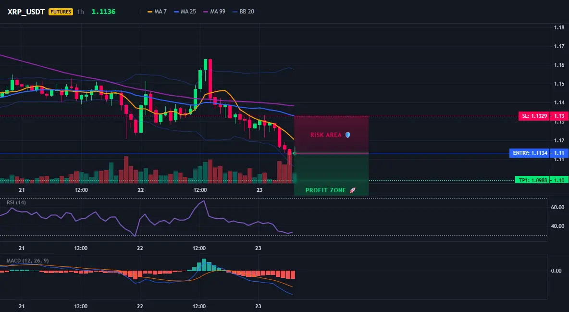This screenshot has height=312, width=569.
Task: Click the 0.00 MACD axis value
Action: [557, 271]
